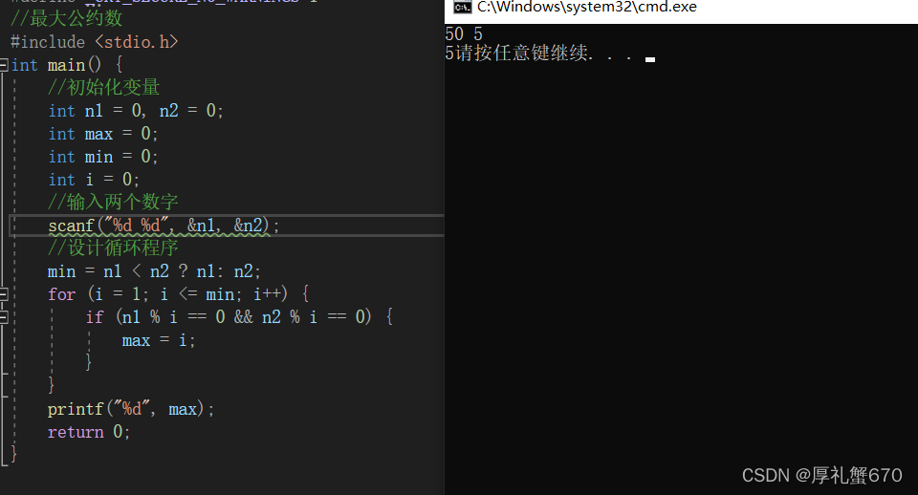
Task: Click the '//初始化变量' comment
Action: 103,87
